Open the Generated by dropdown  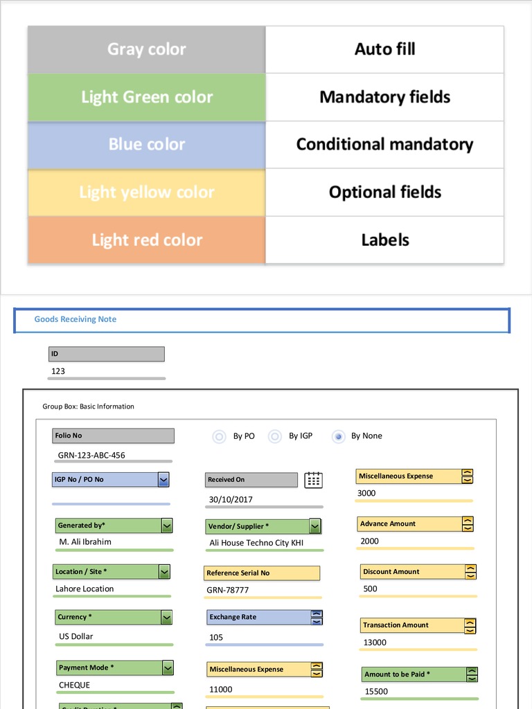pyautogui.click(x=166, y=526)
